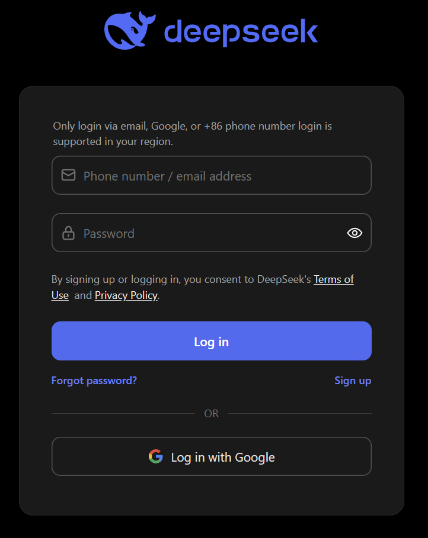Focus the Password input field
This screenshot has height=538, width=428.
point(212,233)
